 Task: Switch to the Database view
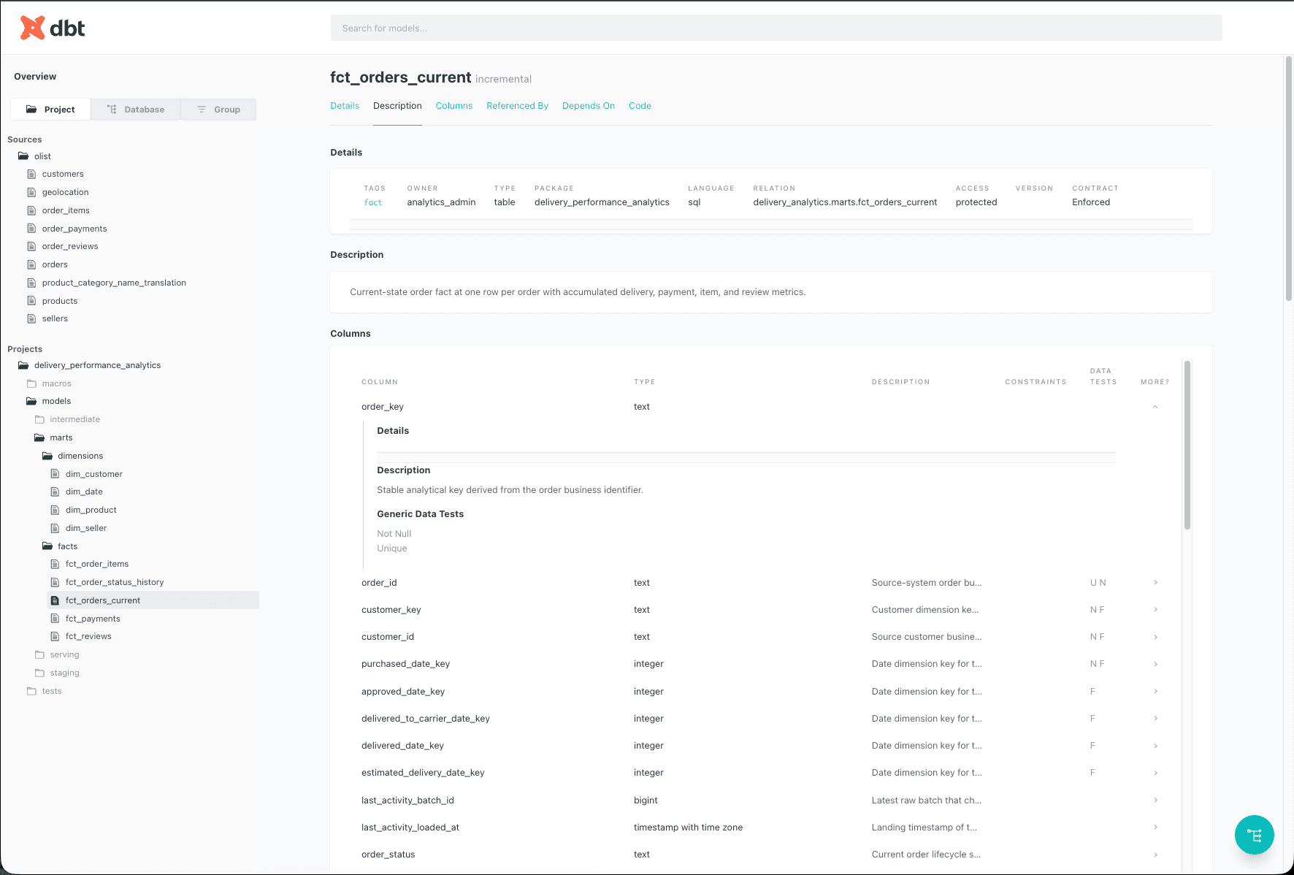(135, 109)
